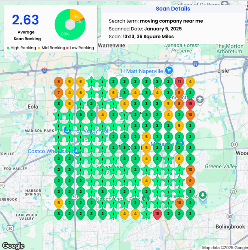Click the H Mart Naperville shopping cart icon

(x=169, y=70)
